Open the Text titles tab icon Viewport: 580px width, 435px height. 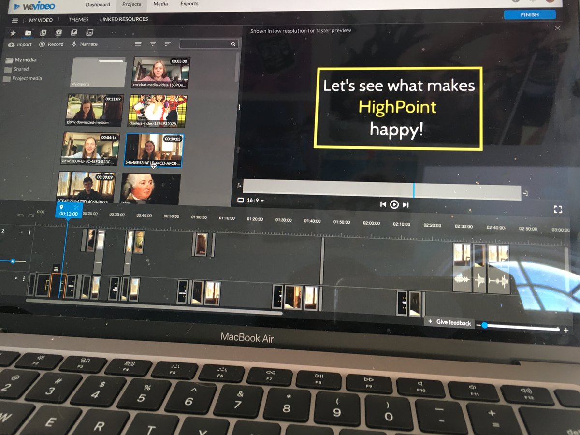pyautogui.click(x=43, y=33)
